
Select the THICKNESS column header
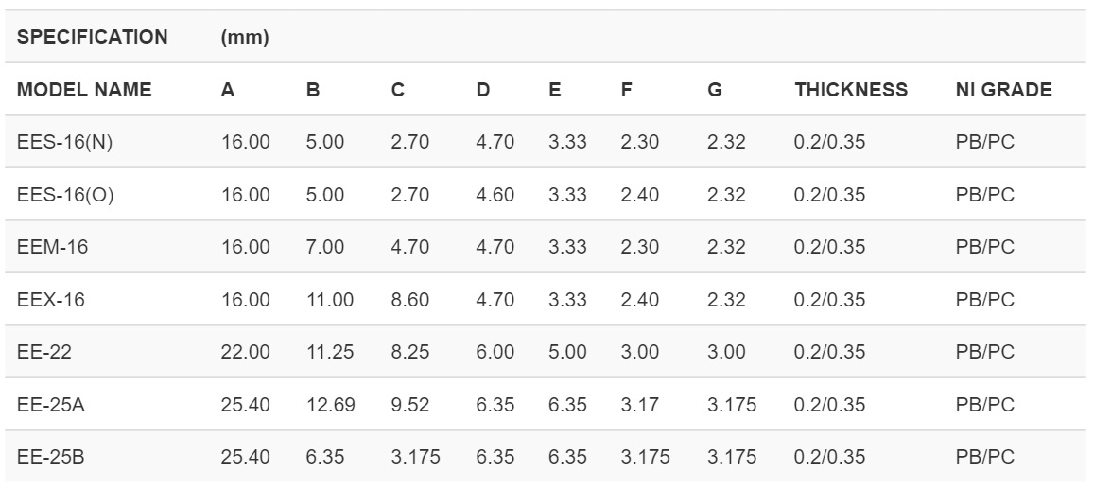[x=851, y=90]
